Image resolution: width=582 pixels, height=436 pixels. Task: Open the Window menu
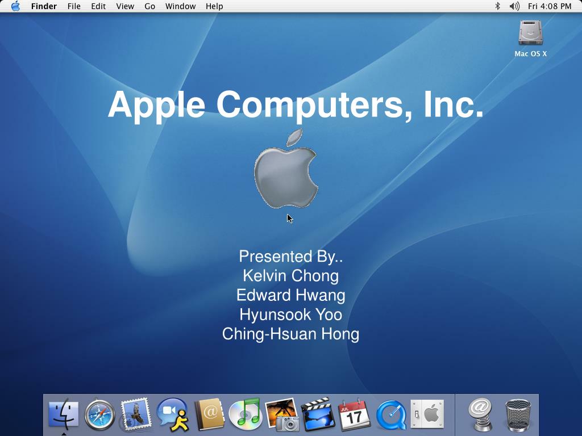coord(180,6)
